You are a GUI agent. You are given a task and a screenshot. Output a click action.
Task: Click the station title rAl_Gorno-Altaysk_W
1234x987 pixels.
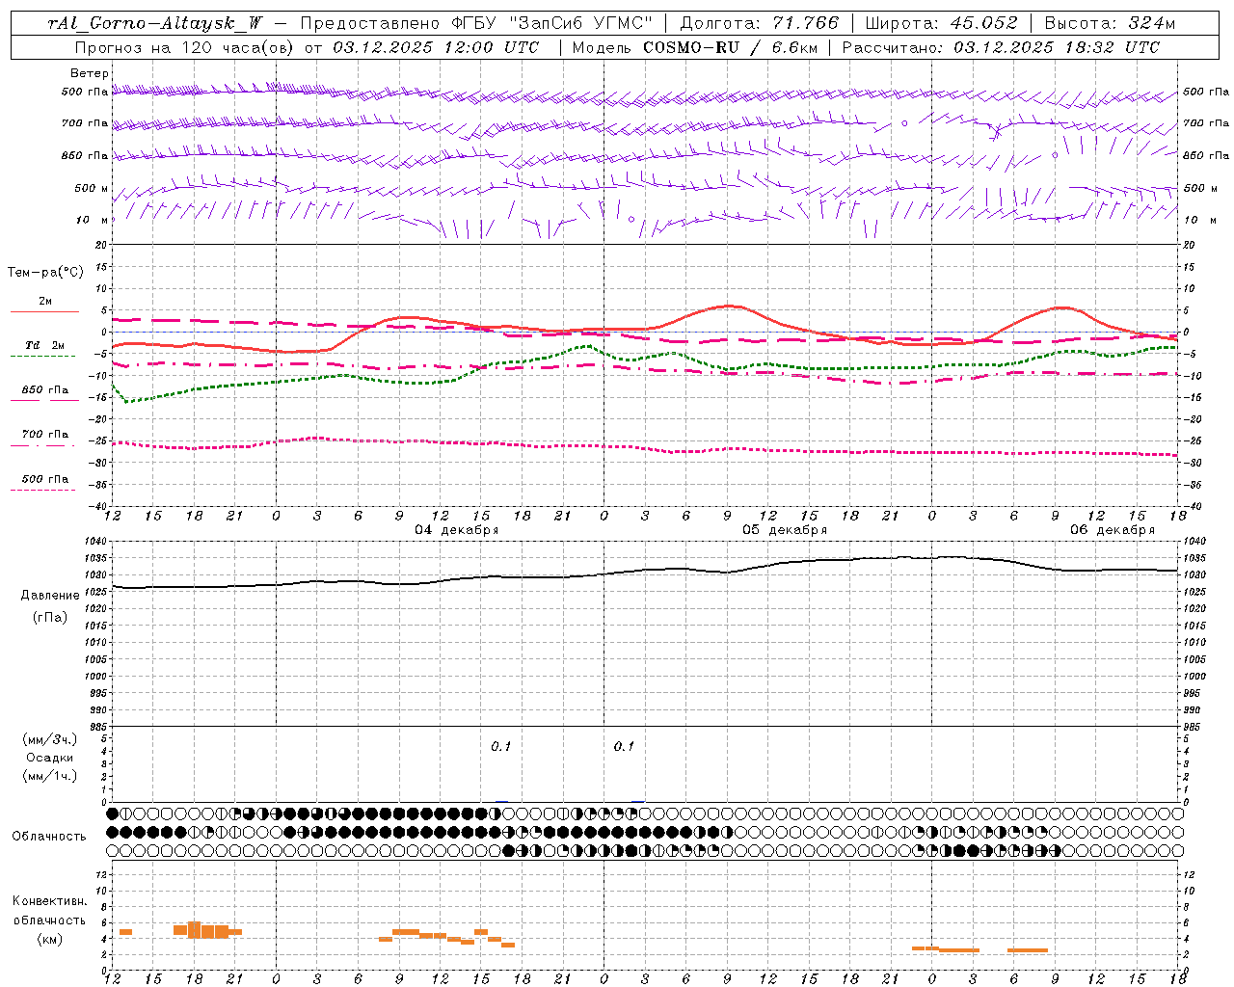[x=154, y=23]
